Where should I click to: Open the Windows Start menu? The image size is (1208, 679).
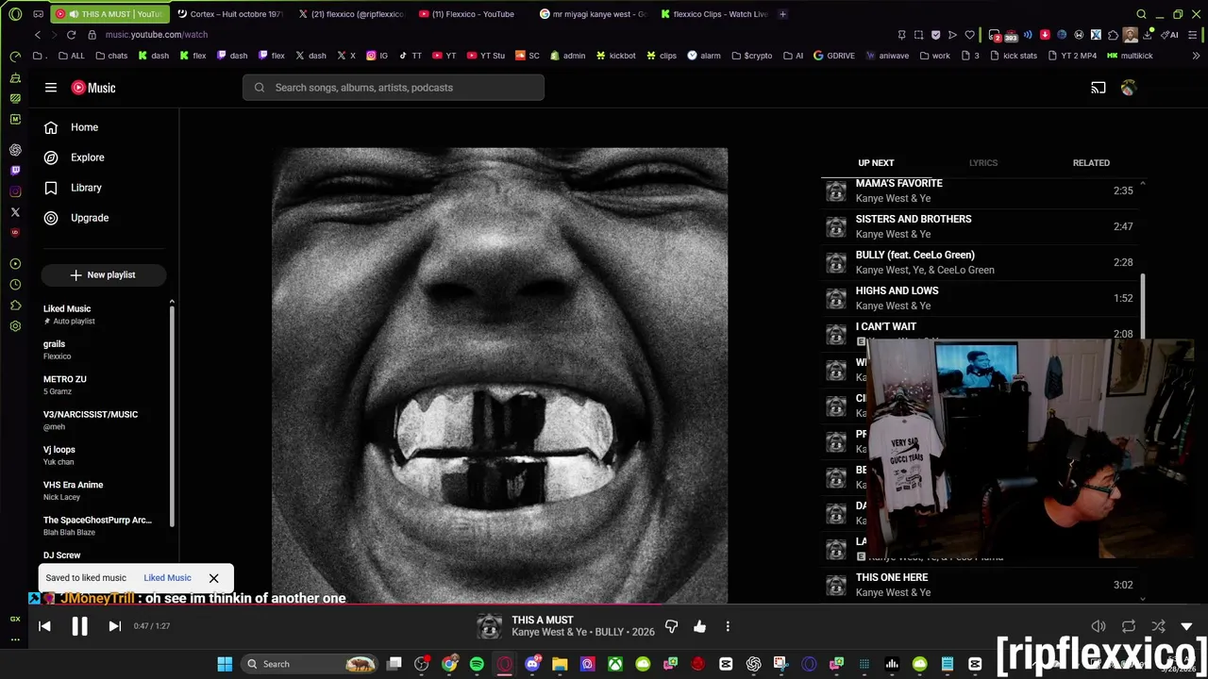pos(225,664)
